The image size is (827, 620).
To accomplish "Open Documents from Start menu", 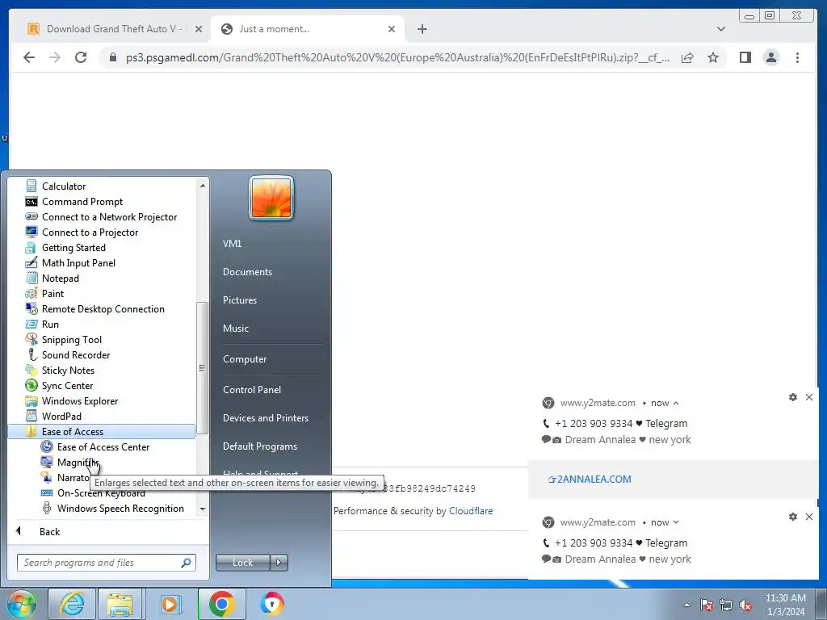I will [247, 271].
